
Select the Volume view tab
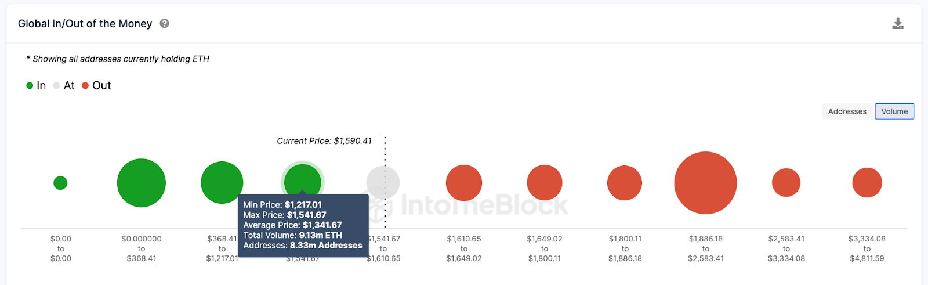(x=894, y=111)
